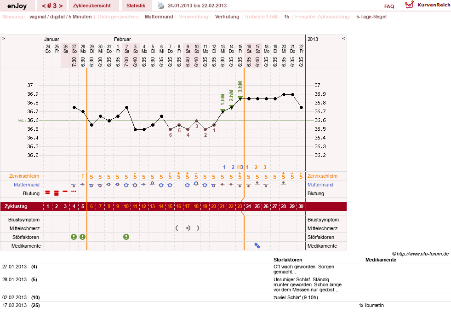
Task: Click the 17.02.2013 notes row date
Action: (x=14, y=305)
